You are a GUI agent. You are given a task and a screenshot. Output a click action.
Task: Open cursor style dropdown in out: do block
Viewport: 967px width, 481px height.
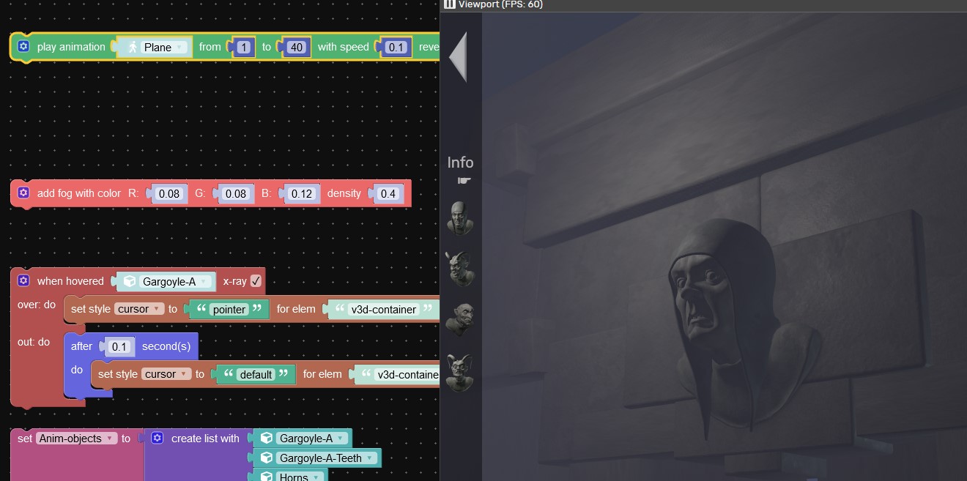166,374
